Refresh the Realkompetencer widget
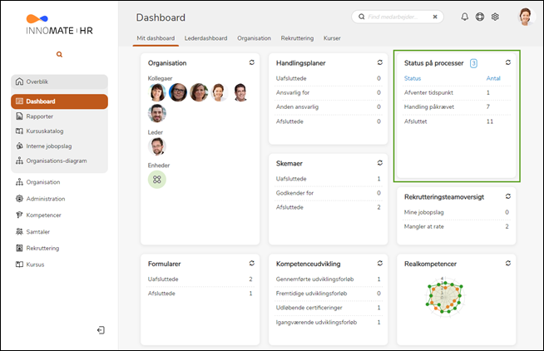The image size is (544, 351). click(x=507, y=263)
